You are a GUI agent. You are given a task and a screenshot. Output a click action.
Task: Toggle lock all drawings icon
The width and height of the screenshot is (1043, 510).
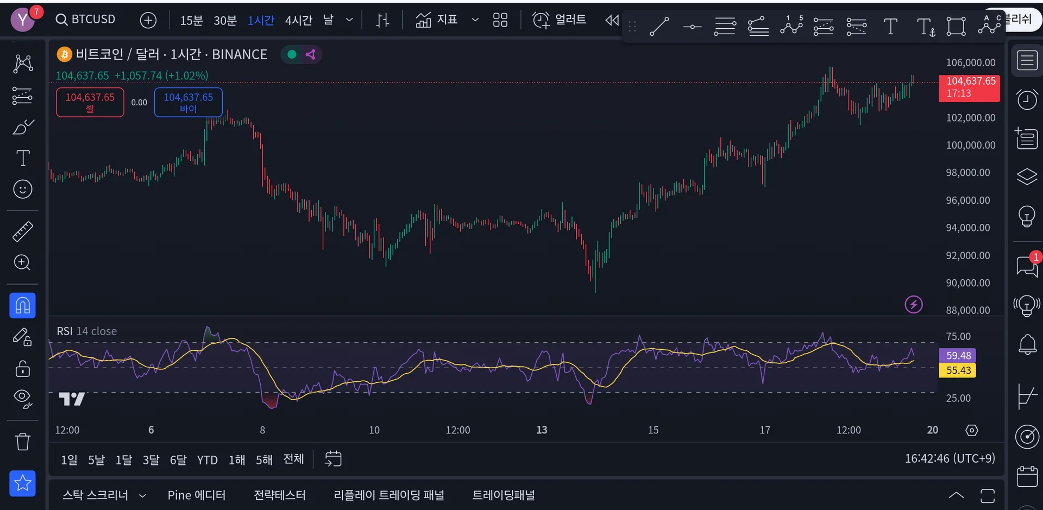point(22,369)
